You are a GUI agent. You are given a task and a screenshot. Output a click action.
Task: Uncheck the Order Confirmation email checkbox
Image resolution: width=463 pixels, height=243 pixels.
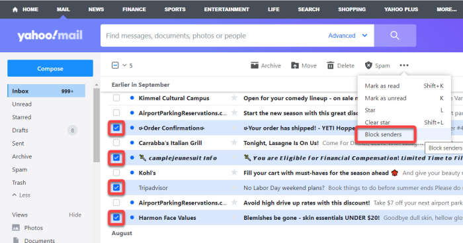point(116,128)
